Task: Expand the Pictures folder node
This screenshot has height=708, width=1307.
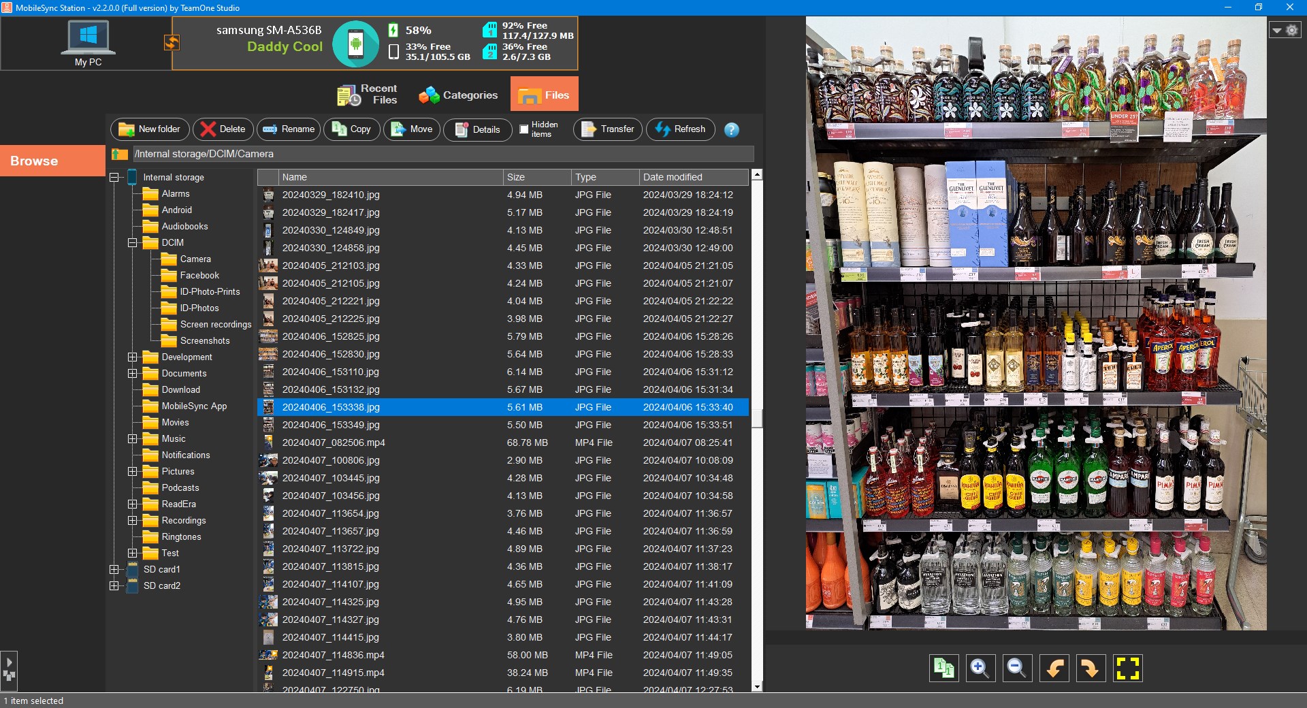Action: (x=133, y=472)
